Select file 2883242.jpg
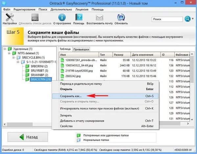 point(73,76)
